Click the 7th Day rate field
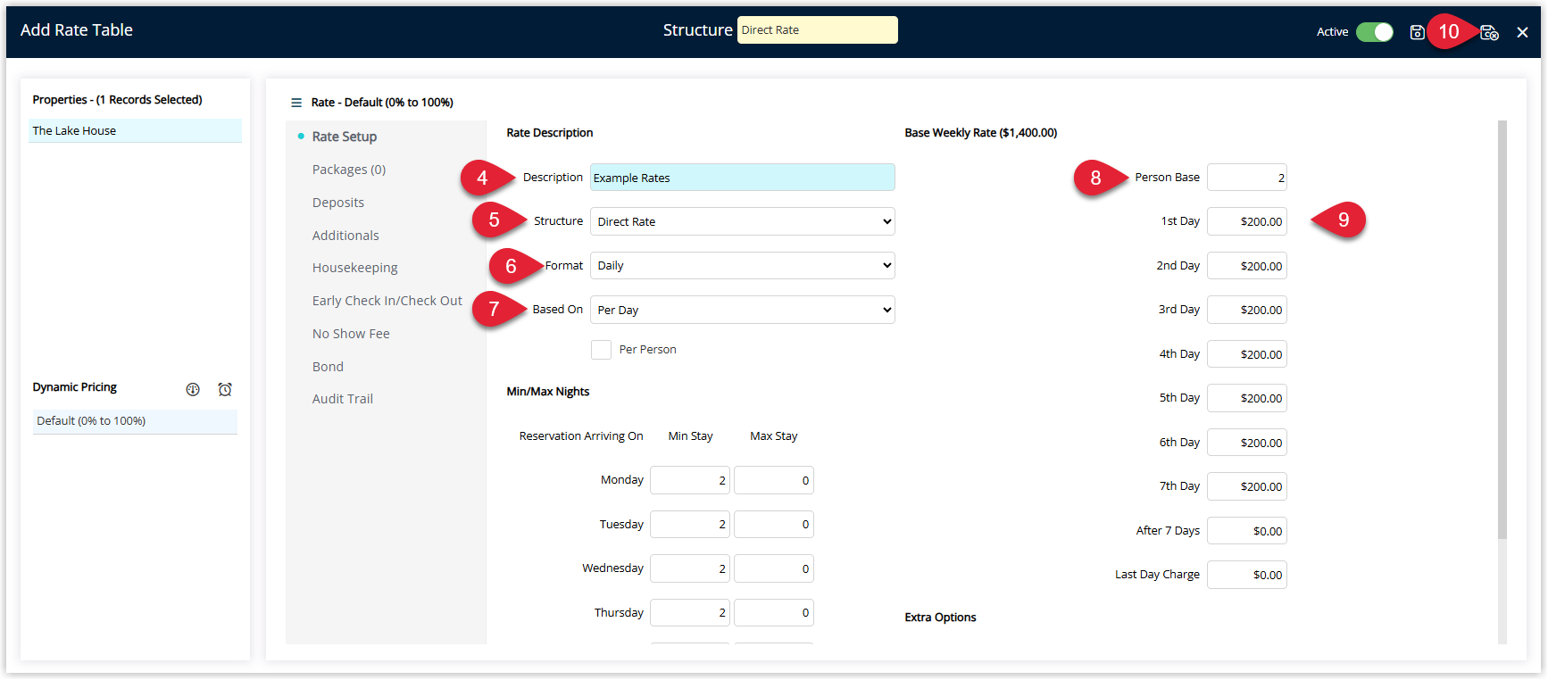The width and height of the screenshot is (1548, 680). (x=1246, y=486)
